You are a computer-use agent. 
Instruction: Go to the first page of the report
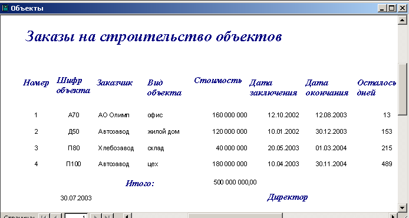pyautogui.click(x=44, y=216)
